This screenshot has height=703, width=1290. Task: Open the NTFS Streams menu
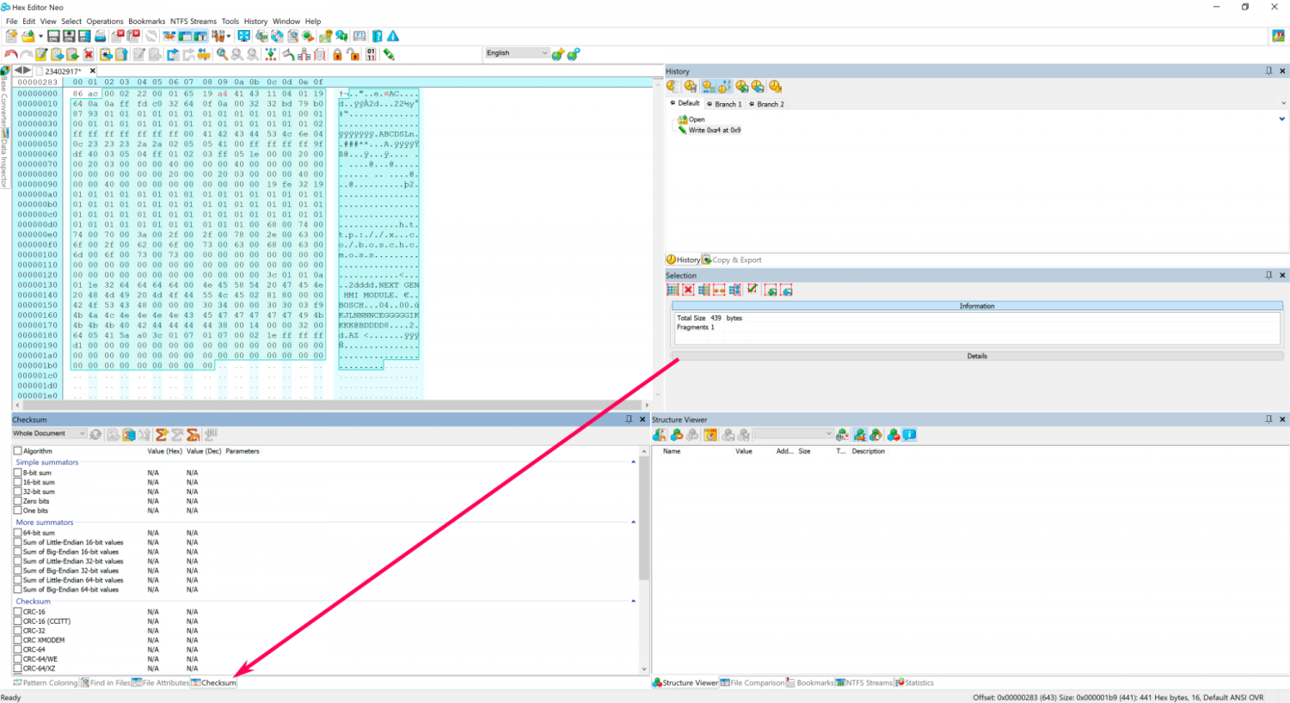(193, 21)
